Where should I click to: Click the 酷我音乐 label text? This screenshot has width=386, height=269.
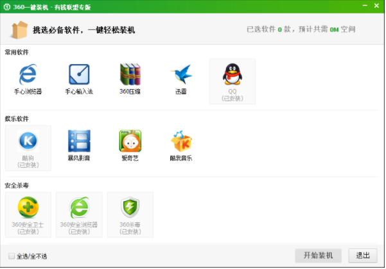click(x=181, y=158)
